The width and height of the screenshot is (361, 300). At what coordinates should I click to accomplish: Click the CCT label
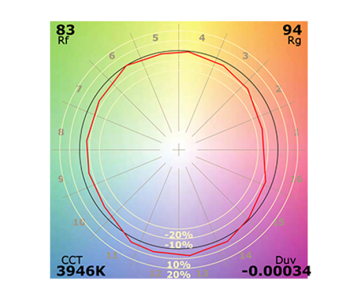72,260
